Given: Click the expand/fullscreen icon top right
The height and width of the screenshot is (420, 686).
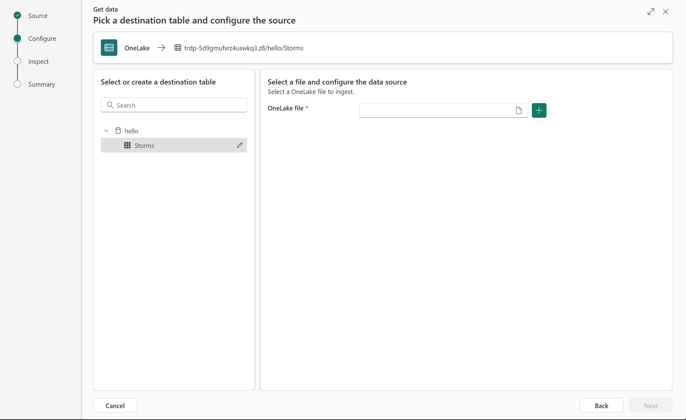Looking at the screenshot, I should pyautogui.click(x=651, y=11).
